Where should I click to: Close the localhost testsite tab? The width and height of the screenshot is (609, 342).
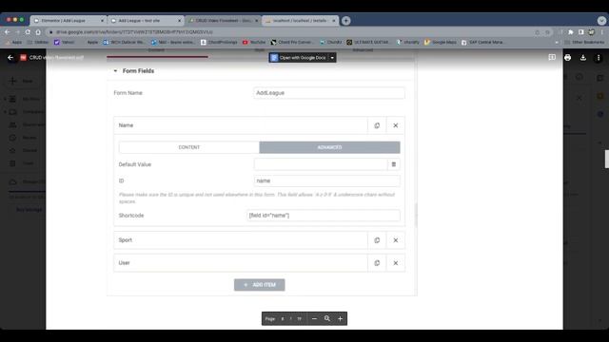pos(334,21)
